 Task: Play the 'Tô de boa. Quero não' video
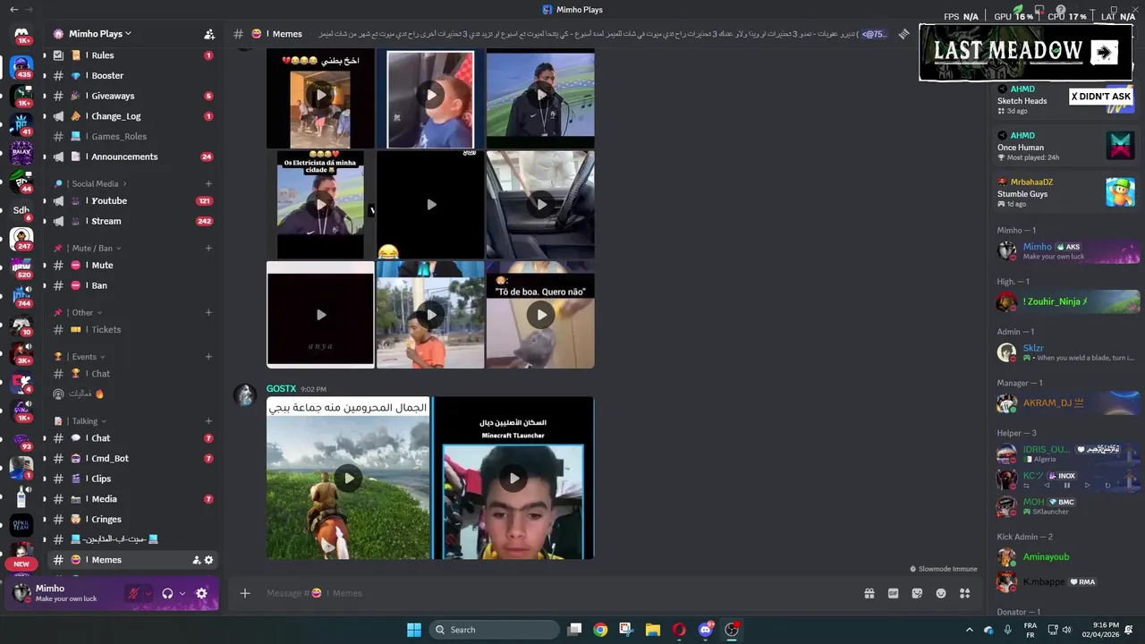coord(540,315)
